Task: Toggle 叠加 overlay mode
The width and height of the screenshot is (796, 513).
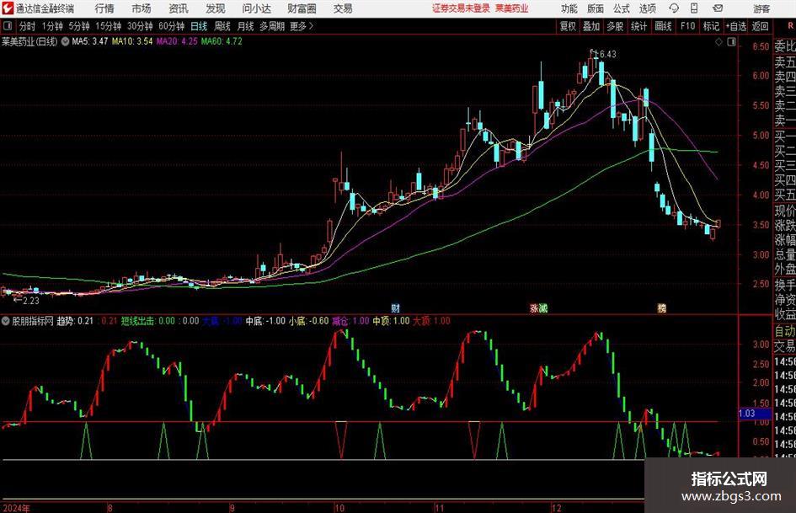Action: 591,26
